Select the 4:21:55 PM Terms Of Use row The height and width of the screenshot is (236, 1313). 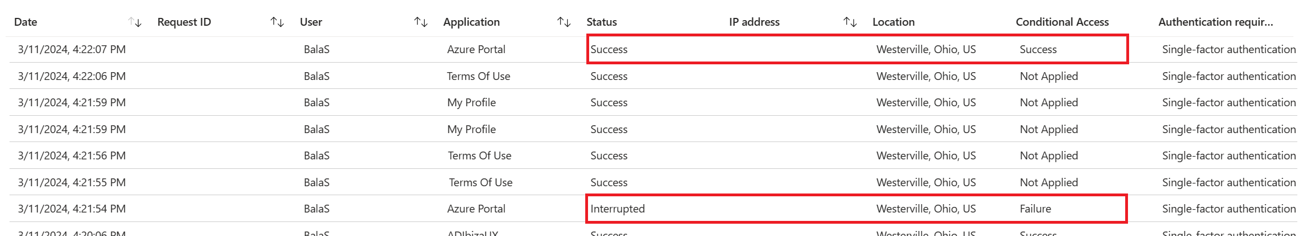coord(72,182)
